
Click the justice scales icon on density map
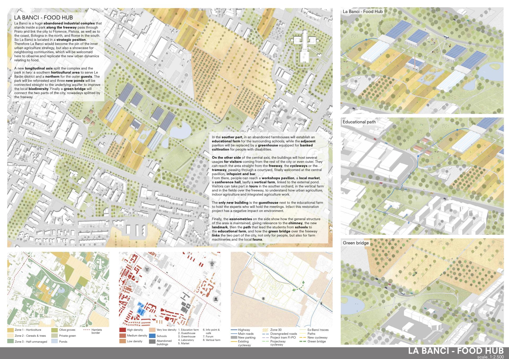[x=212, y=264]
